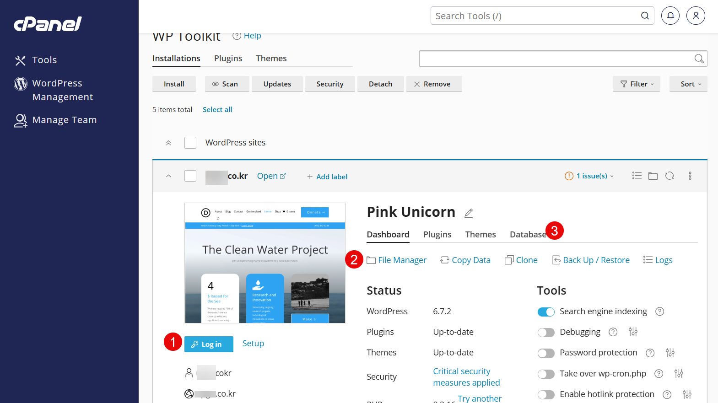Click the Log in button

(x=209, y=344)
